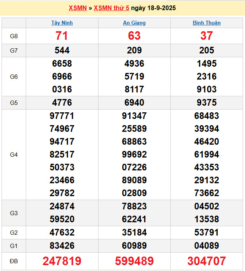This screenshot has width=245, height=271.
Task: Open Bình Thuận province column link
Action: [x=206, y=23]
